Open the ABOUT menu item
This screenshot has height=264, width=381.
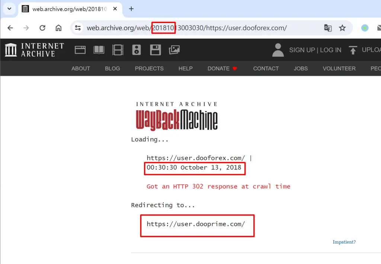pyautogui.click(x=81, y=69)
